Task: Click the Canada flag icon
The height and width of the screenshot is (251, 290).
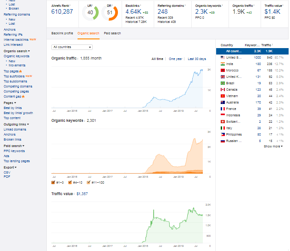Action: point(223,89)
